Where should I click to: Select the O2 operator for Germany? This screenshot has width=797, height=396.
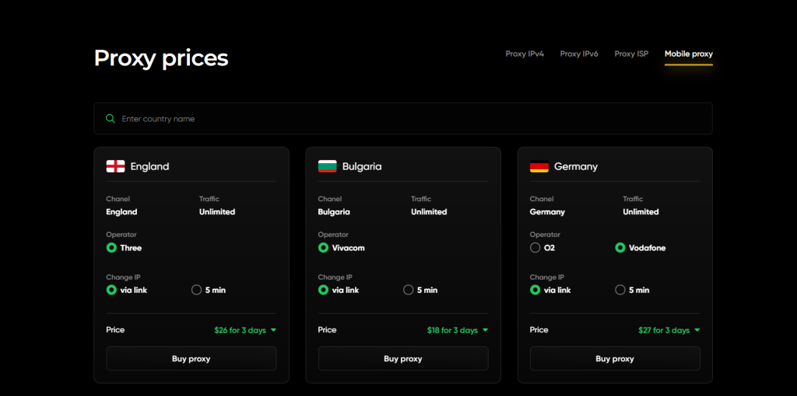(x=535, y=248)
